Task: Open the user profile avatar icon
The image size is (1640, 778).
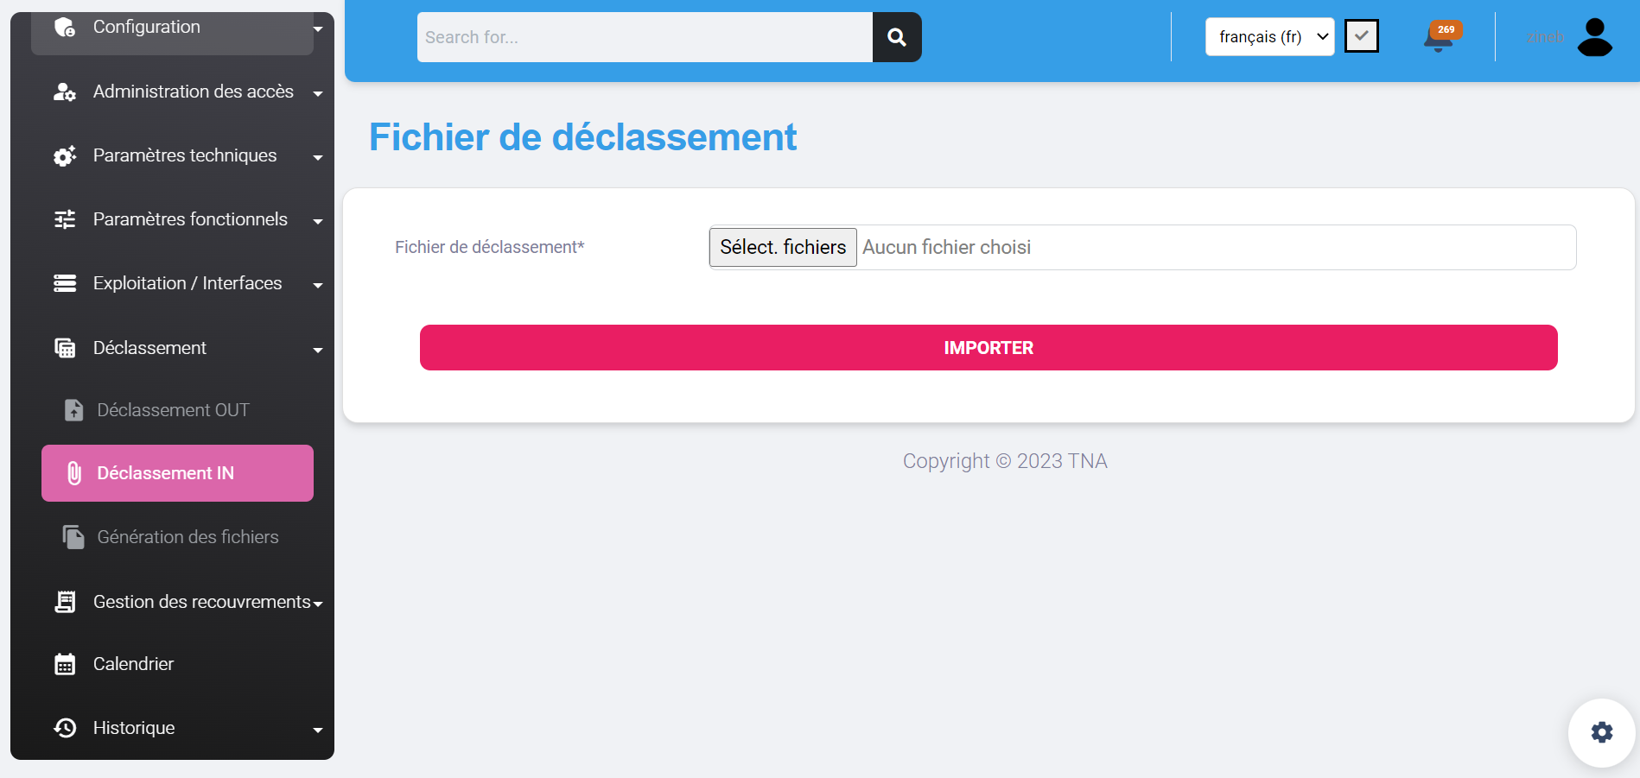Action: click(x=1594, y=37)
